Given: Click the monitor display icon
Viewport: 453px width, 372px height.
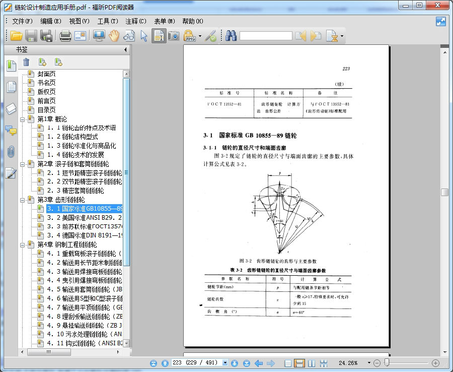Looking at the screenshot, I should coord(99,36).
